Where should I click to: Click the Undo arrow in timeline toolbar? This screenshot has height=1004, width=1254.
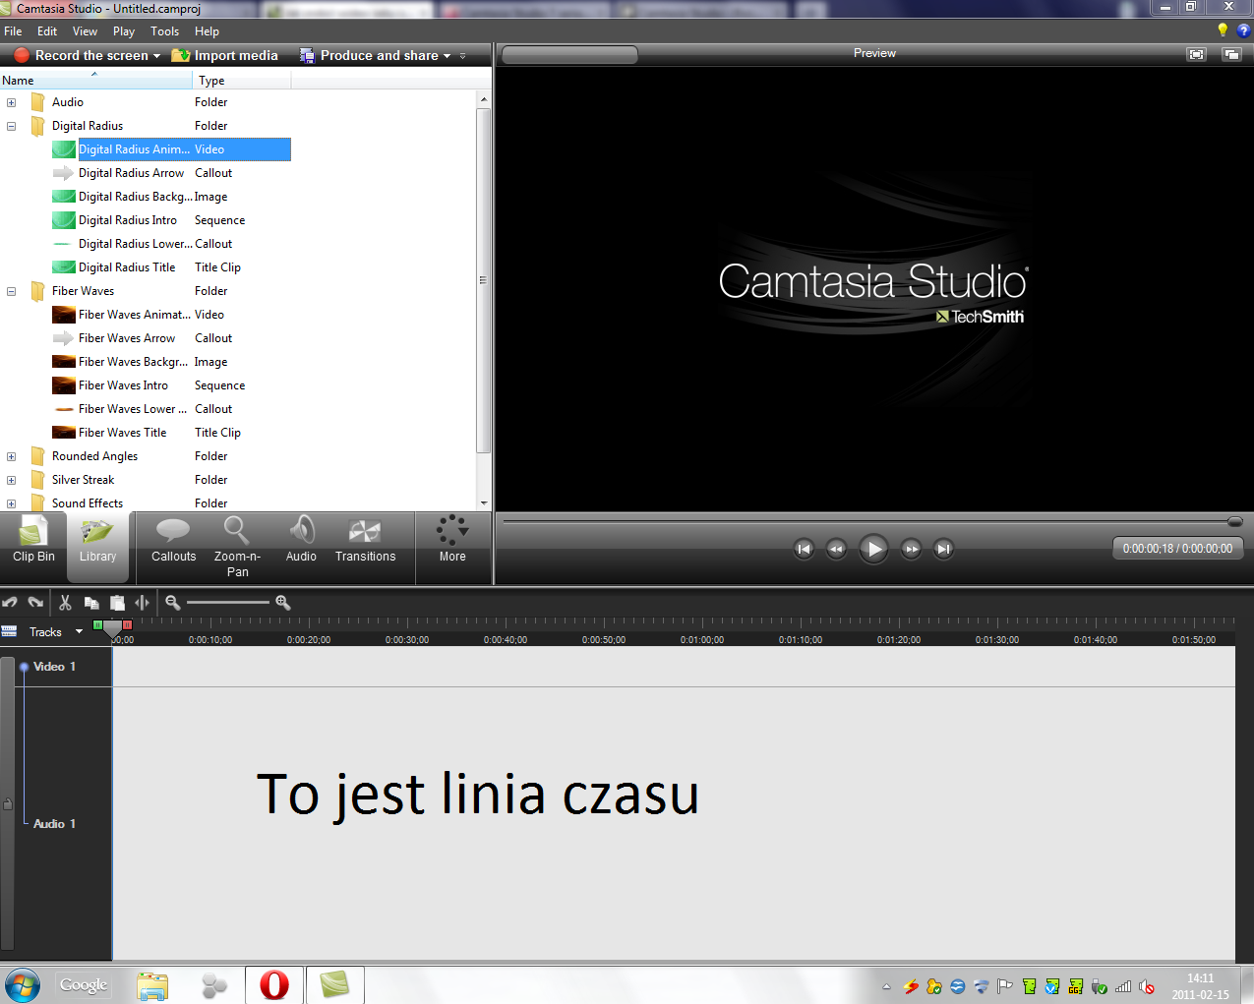click(10, 603)
